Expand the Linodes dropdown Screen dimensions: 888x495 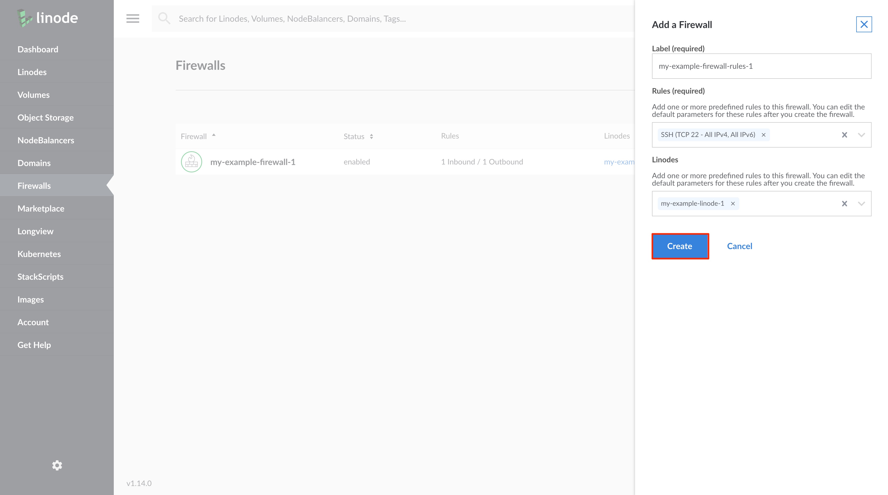point(861,204)
